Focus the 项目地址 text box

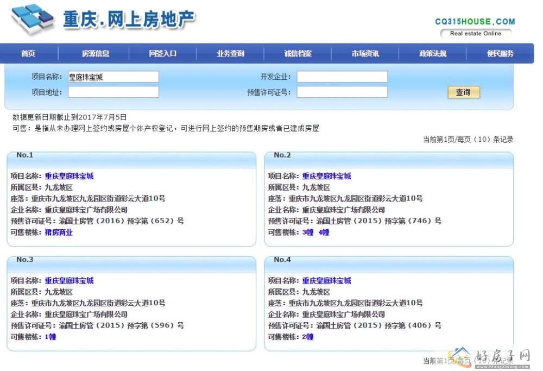(x=113, y=92)
